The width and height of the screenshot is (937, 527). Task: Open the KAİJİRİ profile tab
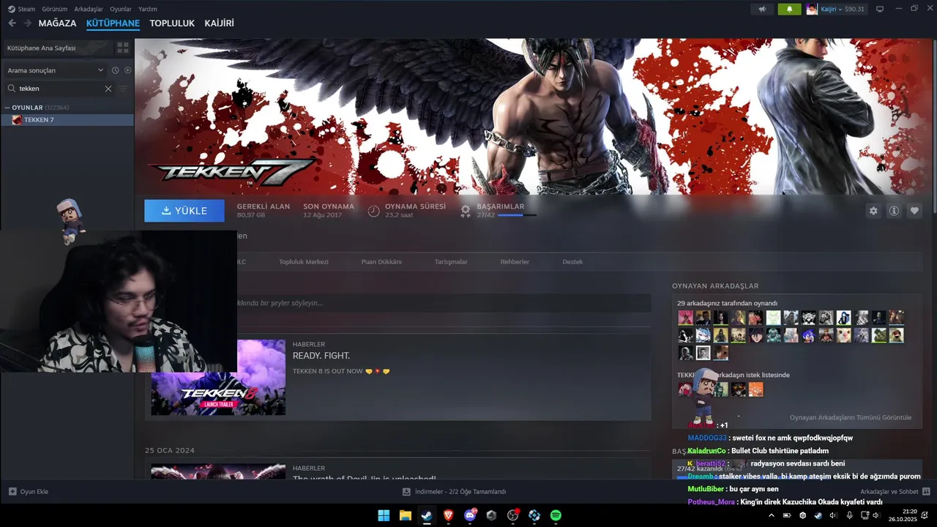point(220,23)
